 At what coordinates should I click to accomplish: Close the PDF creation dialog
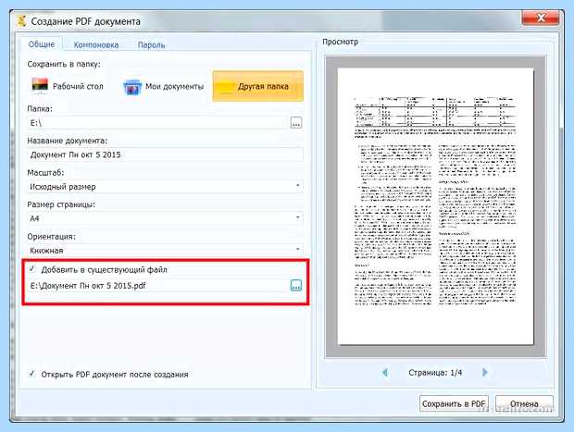coord(541,18)
